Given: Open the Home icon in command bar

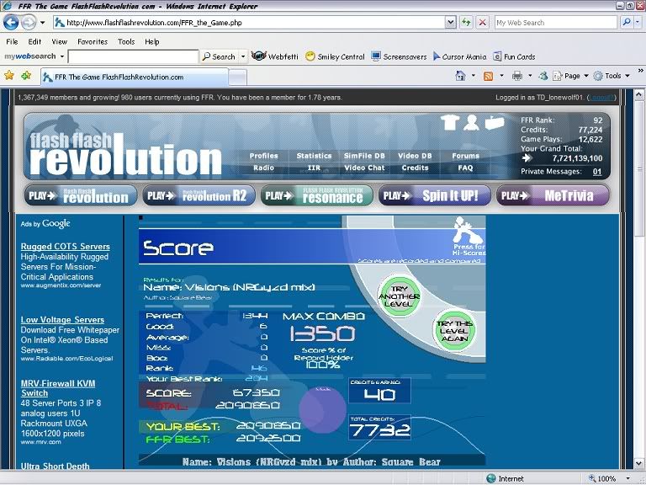Looking at the screenshot, I should point(460,76).
